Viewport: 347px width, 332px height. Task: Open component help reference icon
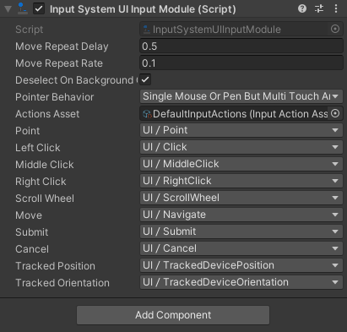pos(302,8)
